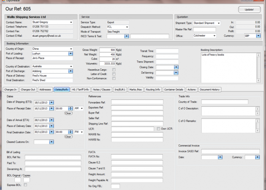
Task: Click the C of O Description box
Action: point(228,111)
